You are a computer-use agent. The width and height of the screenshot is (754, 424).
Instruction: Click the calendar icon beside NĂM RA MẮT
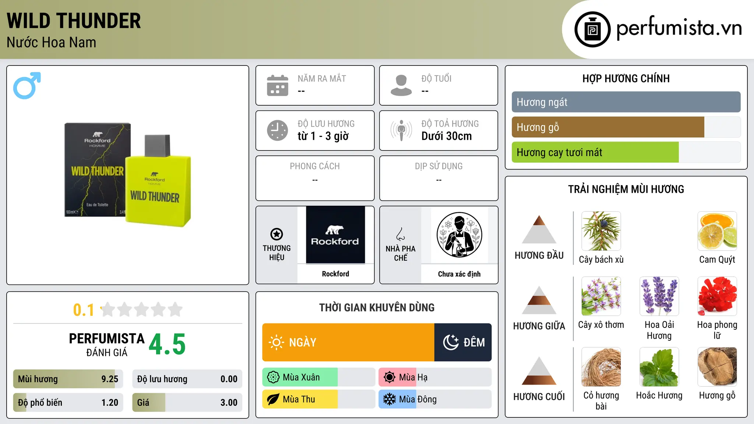tap(278, 85)
